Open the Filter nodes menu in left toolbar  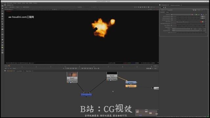point(2,19)
